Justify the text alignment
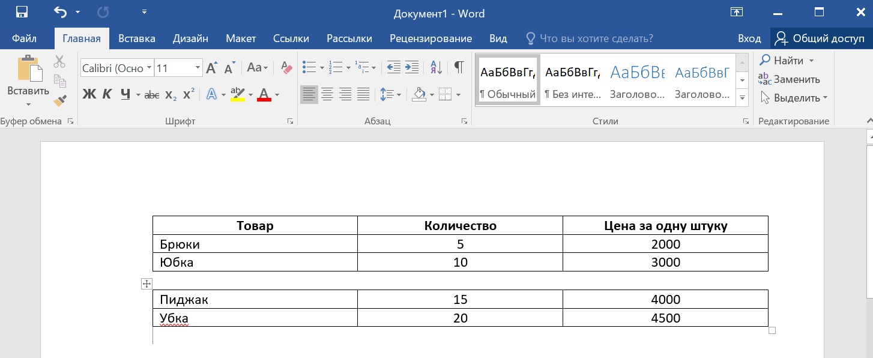The image size is (873, 358). pyautogui.click(x=363, y=94)
